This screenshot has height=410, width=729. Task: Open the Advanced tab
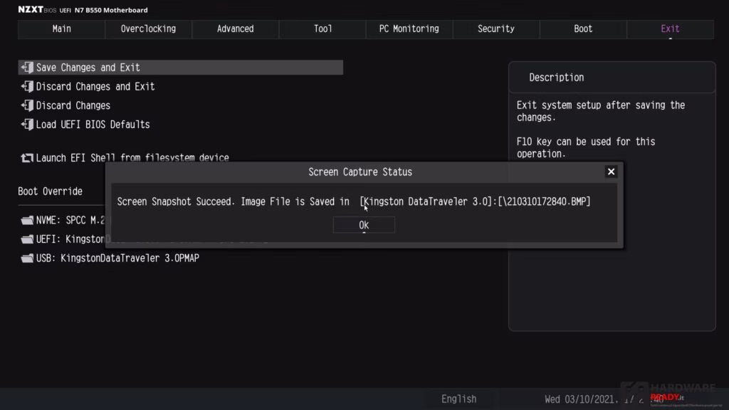[x=235, y=28]
